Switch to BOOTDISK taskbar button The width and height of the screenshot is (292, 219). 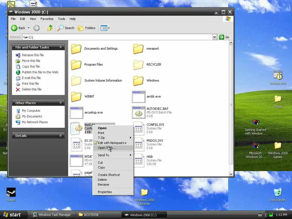coord(99,215)
